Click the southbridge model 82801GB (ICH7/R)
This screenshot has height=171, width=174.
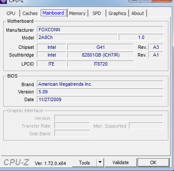click(x=101, y=55)
